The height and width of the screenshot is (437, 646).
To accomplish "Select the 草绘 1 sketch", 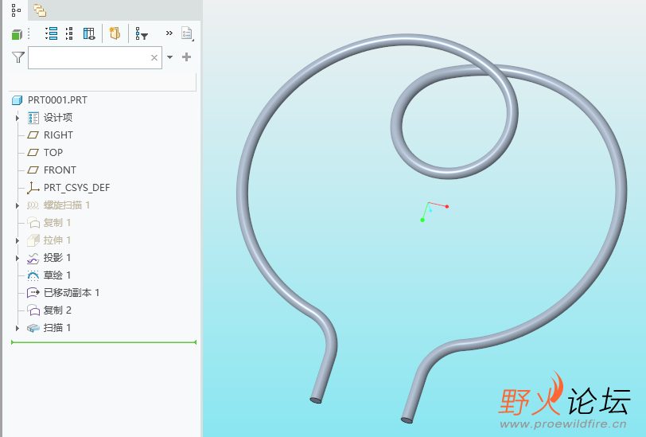I will pyautogui.click(x=57, y=275).
